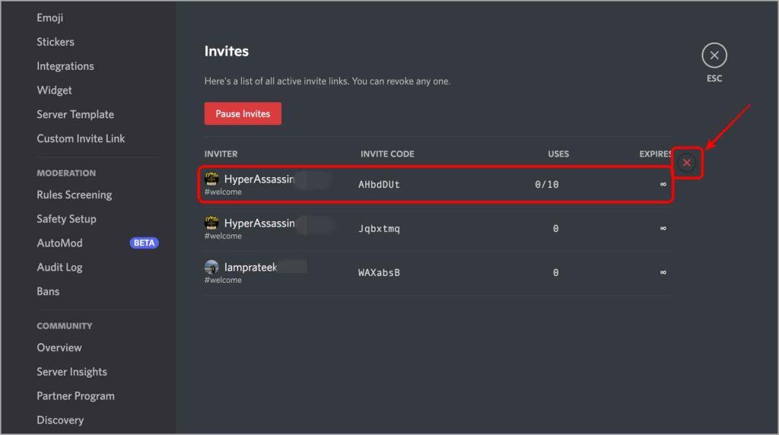Click HyperAssassin name in Jqbxtmq row
Viewport: 779px width, 435px height.
pos(259,224)
